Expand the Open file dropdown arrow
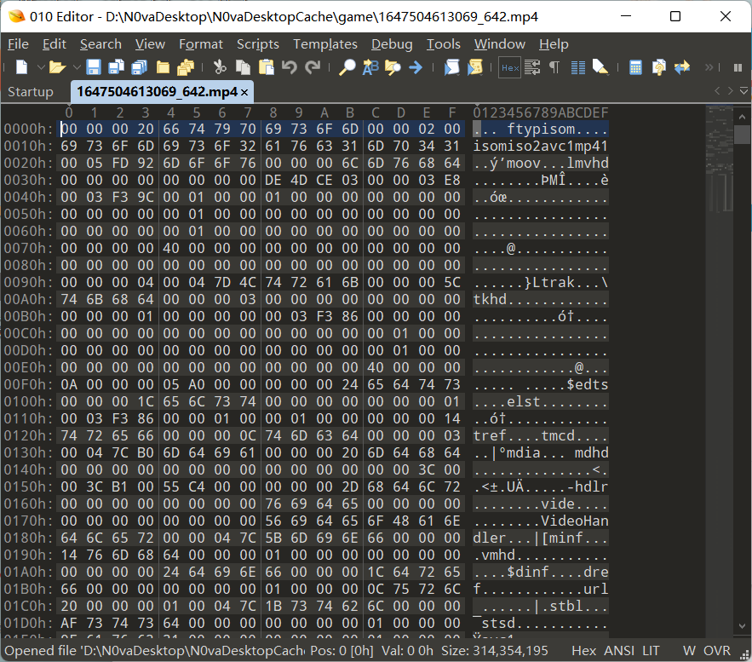 [77, 67]
